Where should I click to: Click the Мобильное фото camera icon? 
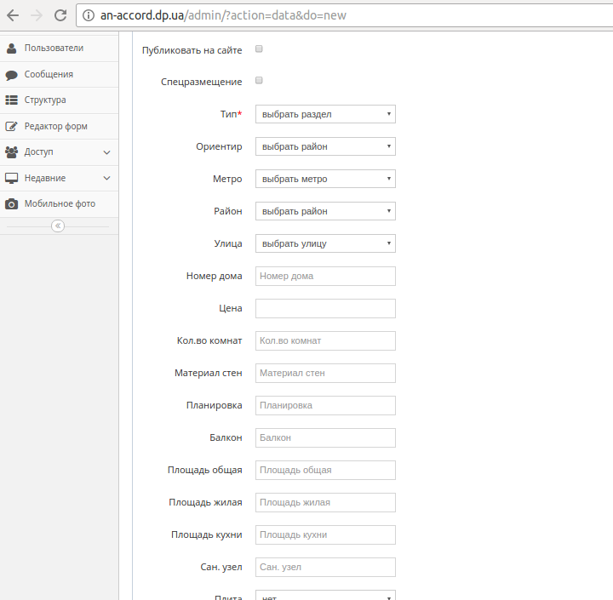tap(11, 204)
